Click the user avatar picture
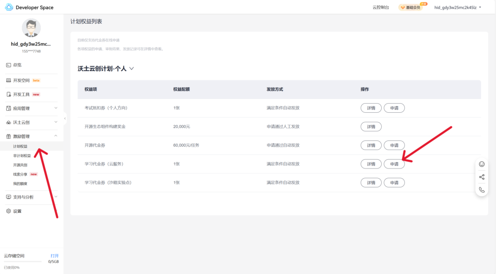The width and height of the screenshot is (496, 274). coord(31,28)
